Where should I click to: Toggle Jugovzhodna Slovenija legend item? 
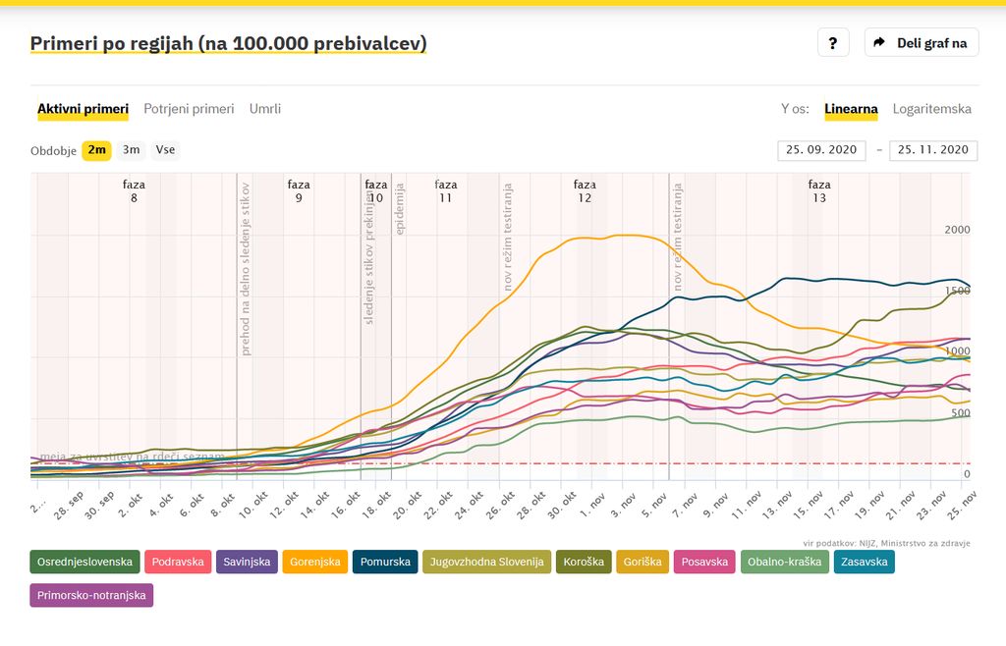[487, 563]
